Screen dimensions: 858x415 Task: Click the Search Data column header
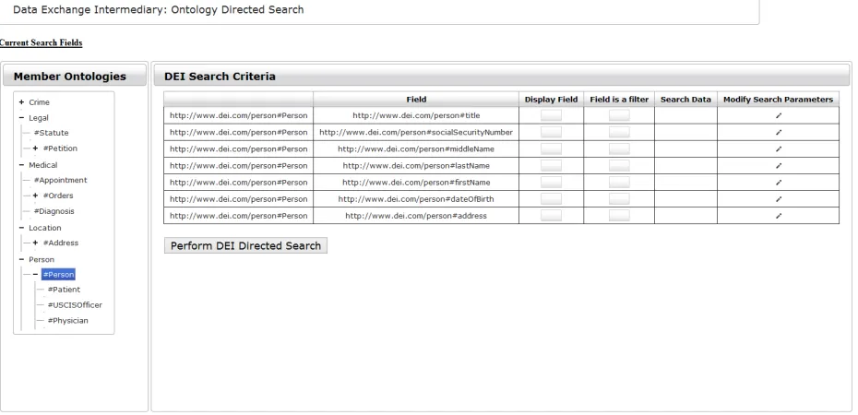685,99
